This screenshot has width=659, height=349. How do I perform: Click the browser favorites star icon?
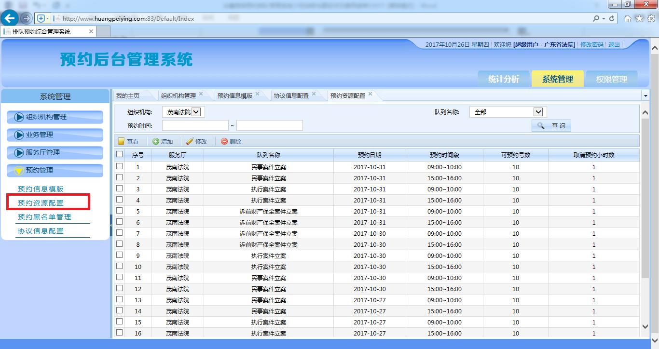[639, 19]
